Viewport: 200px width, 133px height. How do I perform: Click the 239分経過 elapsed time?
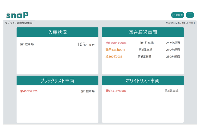click(173, 50)
